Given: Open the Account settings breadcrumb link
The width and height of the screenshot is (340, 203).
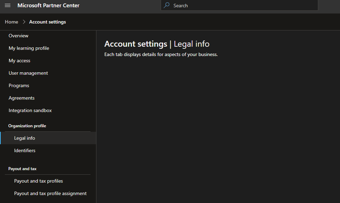Looking at the screenshot, I should click(47, 21).
